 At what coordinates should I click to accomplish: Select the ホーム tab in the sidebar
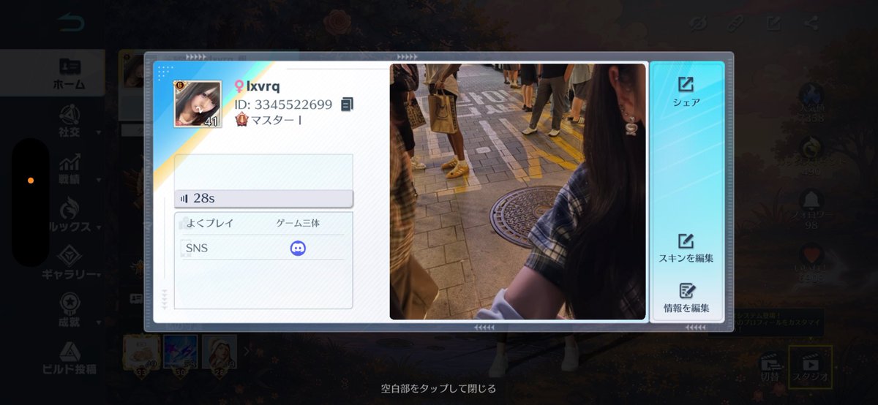[x=69, y=73]
